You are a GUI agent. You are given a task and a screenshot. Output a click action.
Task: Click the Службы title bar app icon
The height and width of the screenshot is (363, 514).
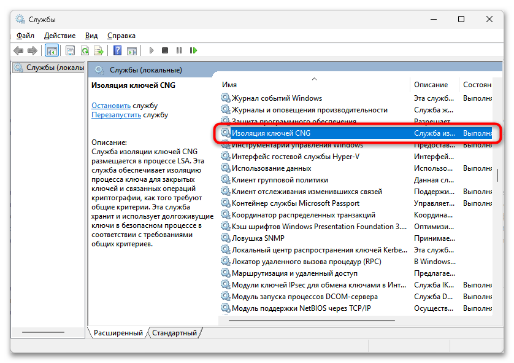click(20, 20)
